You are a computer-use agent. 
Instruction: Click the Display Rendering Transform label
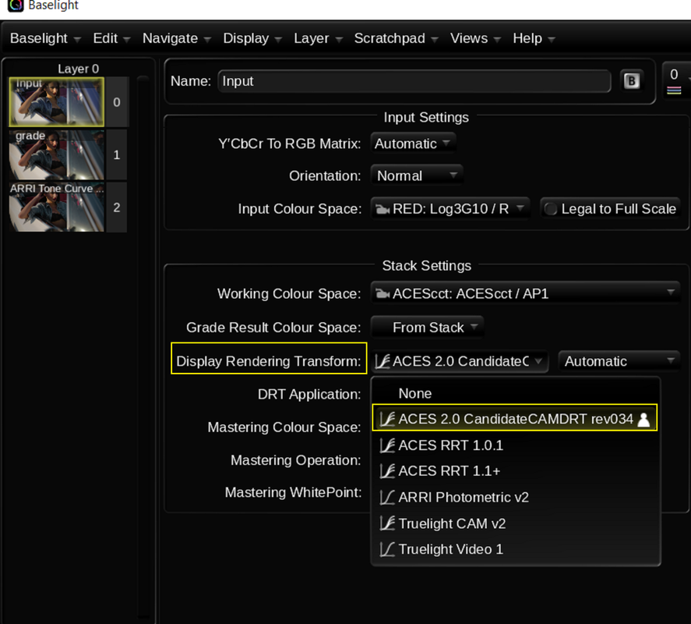[269, 361]
